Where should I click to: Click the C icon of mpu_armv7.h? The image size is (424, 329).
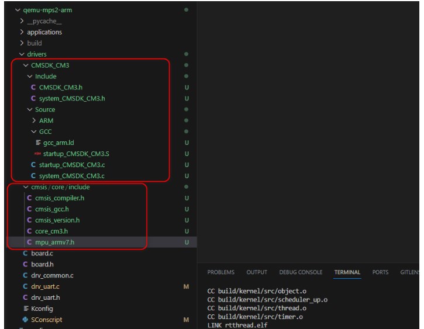tap(29, 243)
